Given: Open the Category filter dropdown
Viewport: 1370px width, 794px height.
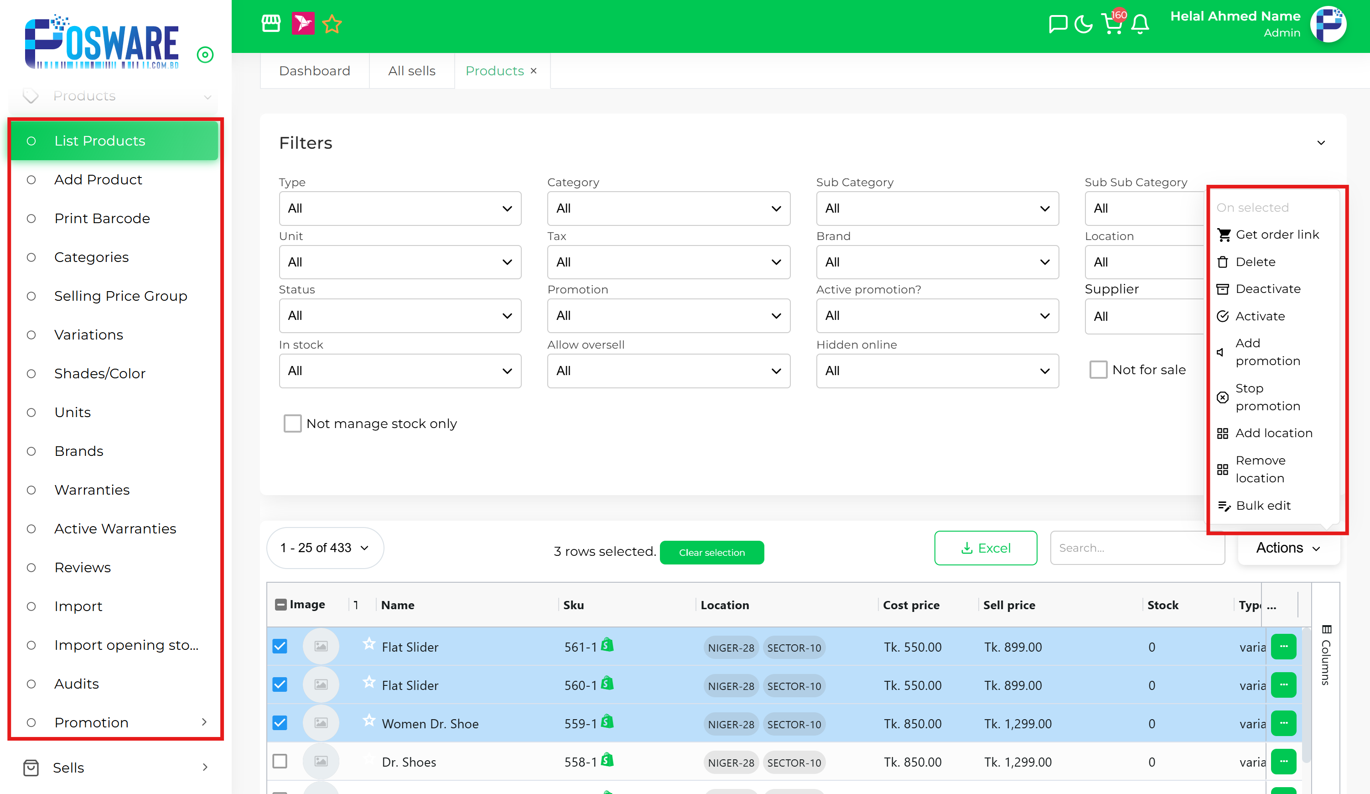Looking at the screenshot, I should click(x=668, y=208).
